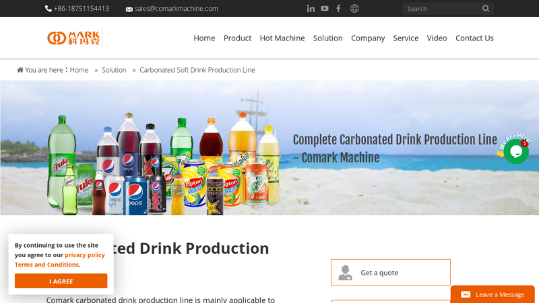Click the phone number +86-18751154413
This screenshot has width=539, height=303.
(82, 9)
